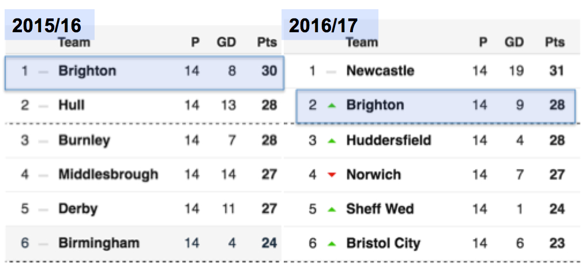Click the green up arrow beside Sheff Wed
Screen dimensions: 586x267
[x=331, y=209]
